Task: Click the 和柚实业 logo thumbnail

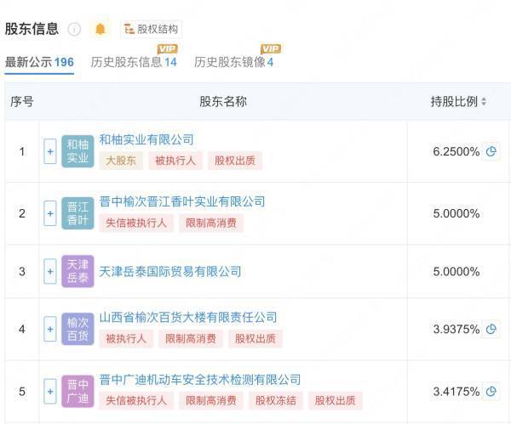Action: tap(78, 151)
